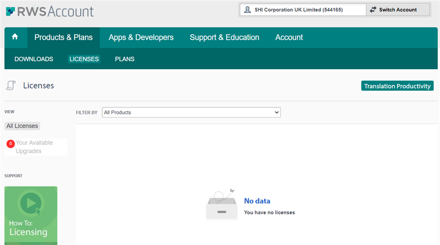Open the Support & Education menu
The image size is (440, 245).
click(x=224, y=38)
